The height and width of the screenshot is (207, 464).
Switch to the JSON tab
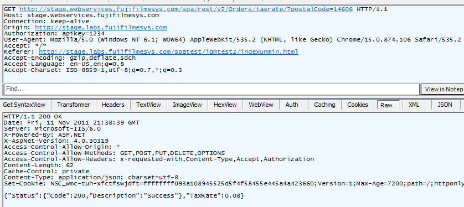[445, 105]
